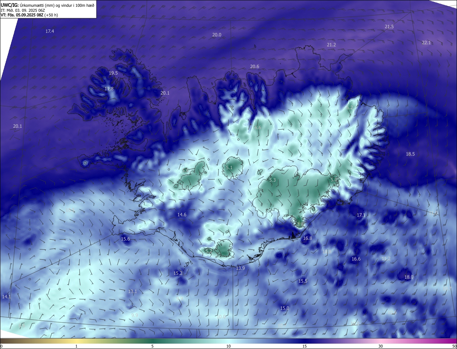Click the colorbar tick label 0
This screenshot has width=457, height=349.
pos(1,346)
